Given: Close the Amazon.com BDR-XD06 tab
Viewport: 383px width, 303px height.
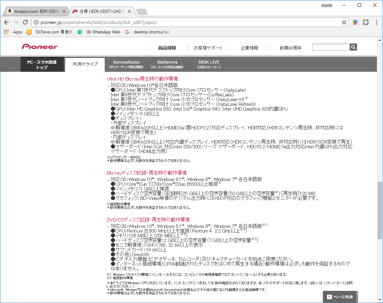Looking at the screenshot, I should pos(64,11).
